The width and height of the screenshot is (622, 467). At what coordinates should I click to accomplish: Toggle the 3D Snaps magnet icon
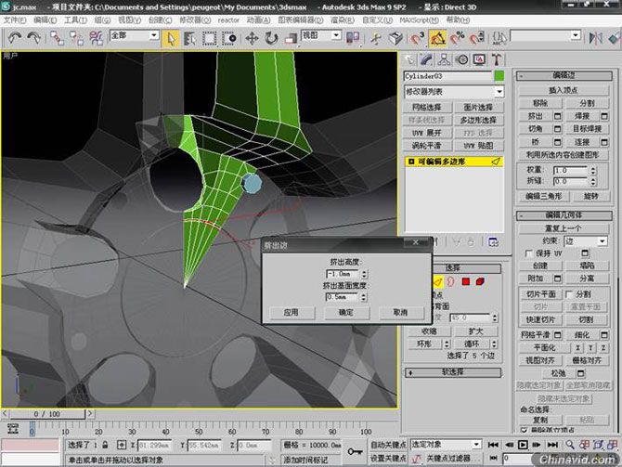tap(418, 38)
